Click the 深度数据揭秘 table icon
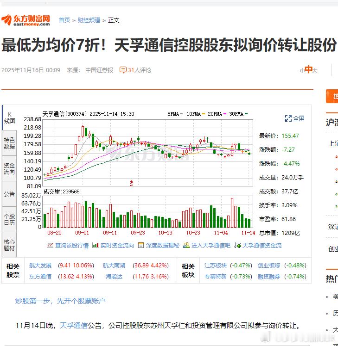Screen dimensions: 338x346 tap(141, 245)
